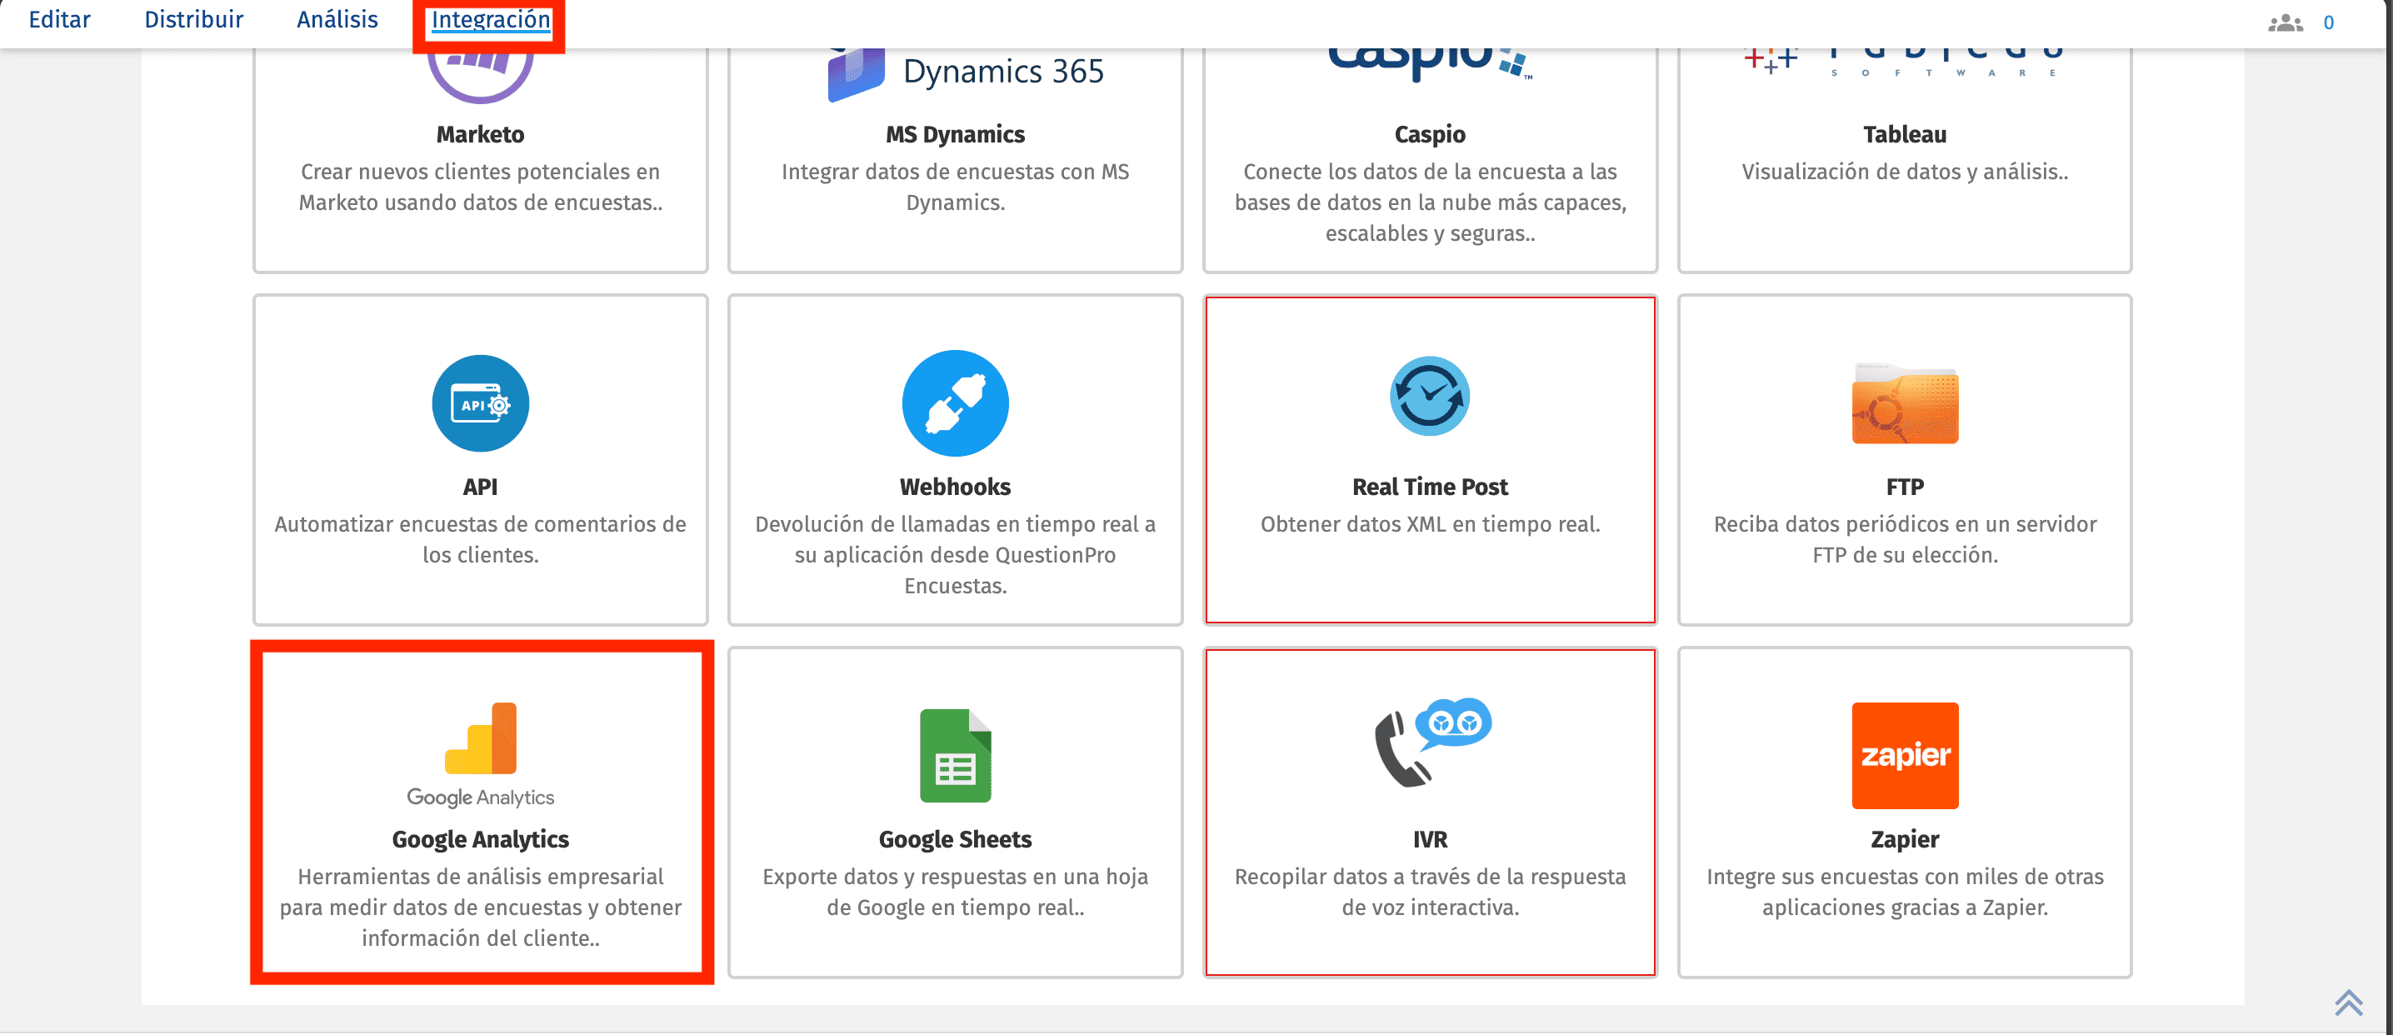This screenshot has width=2393, height=1035.
Task: Select the Integración tab
Action: [x=490, y=19]
